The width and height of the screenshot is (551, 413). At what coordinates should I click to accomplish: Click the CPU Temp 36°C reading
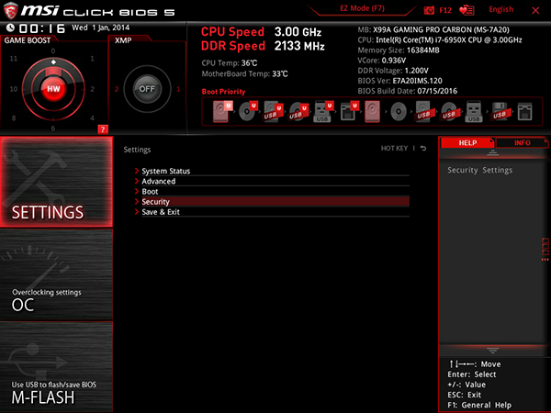pyautogui.click(x=229, y=63)
